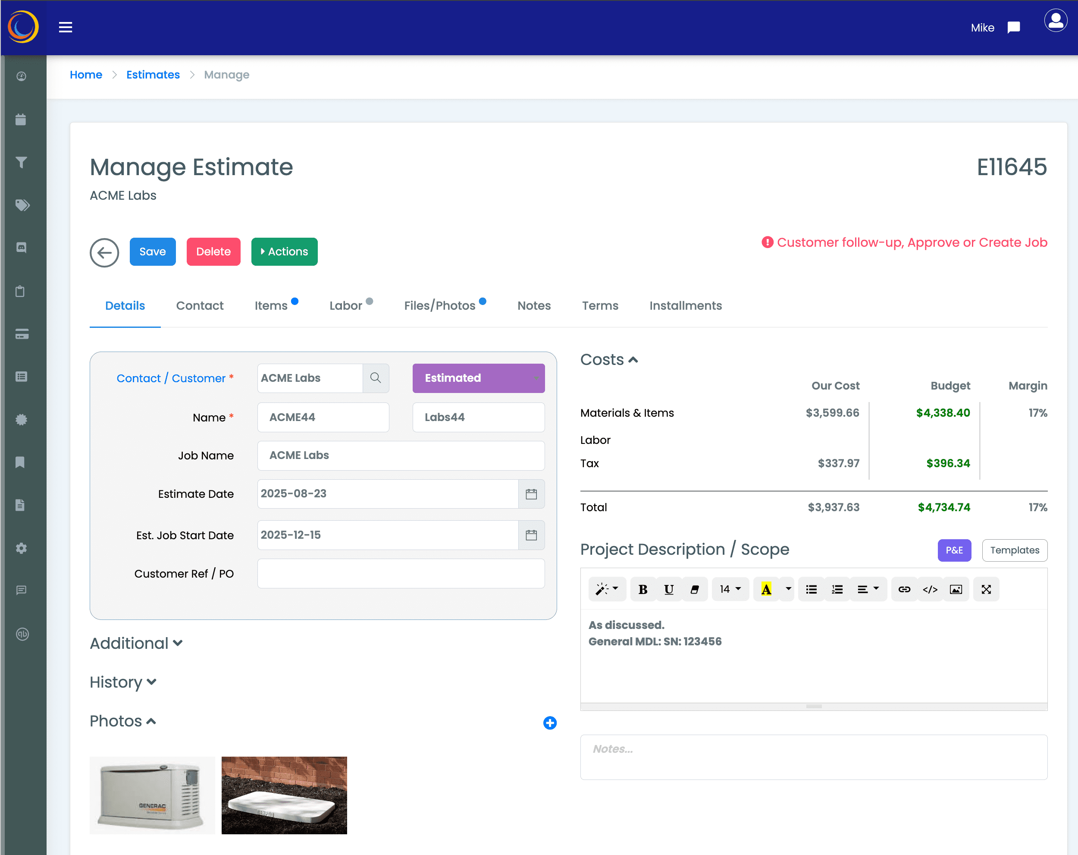Switch to the Items tab

click(271, 306)
